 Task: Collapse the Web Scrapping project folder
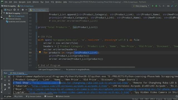click(4, 13)
